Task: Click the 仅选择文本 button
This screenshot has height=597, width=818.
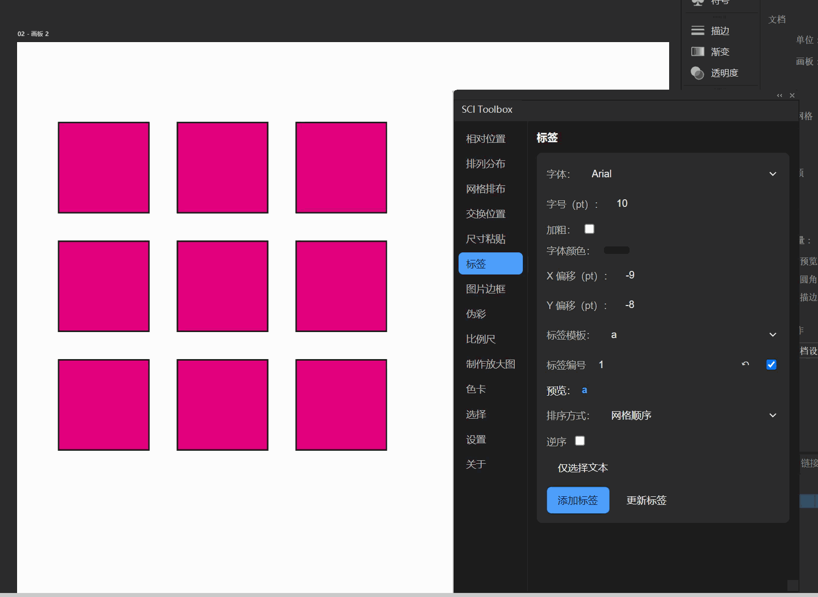Action: [x=582, y=468]
